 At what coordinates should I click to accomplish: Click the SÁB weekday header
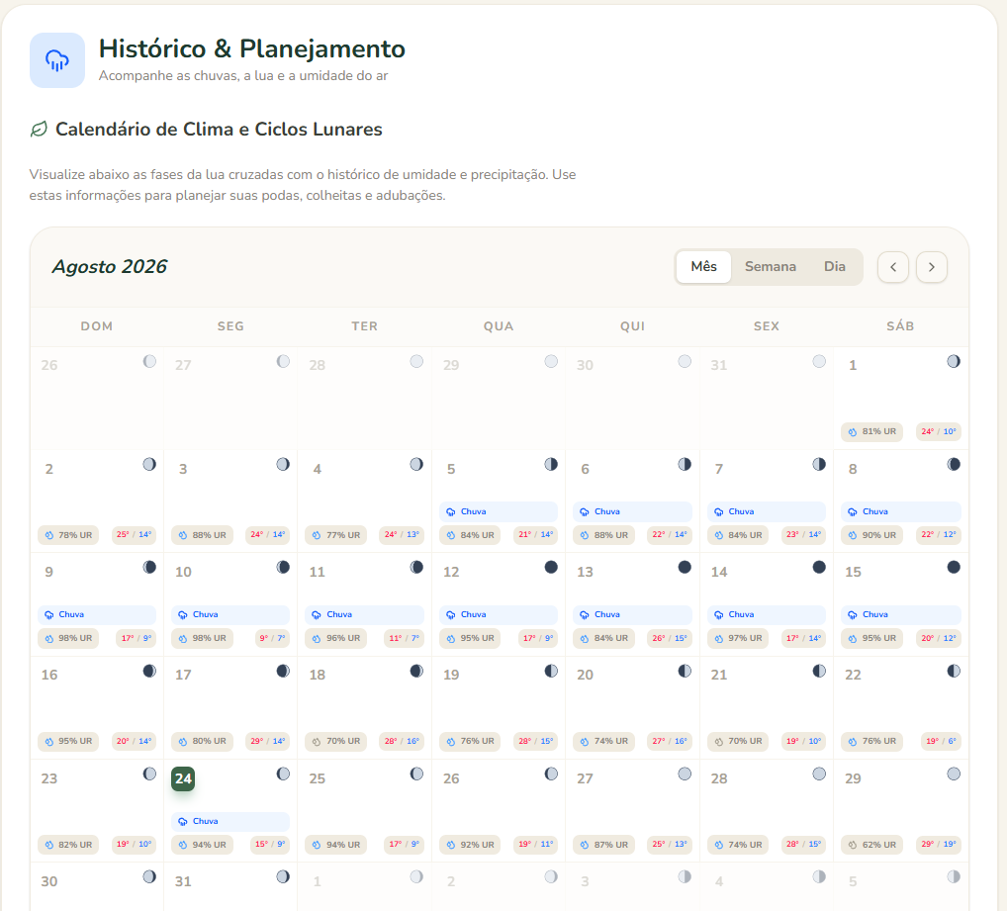900,326
